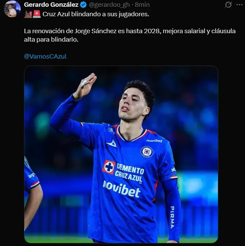
Task: Click the Pirma logo on the sleeve
Action: click(x=172, y=217)
